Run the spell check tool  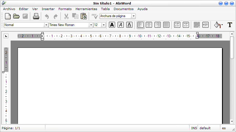pos(95,16)
